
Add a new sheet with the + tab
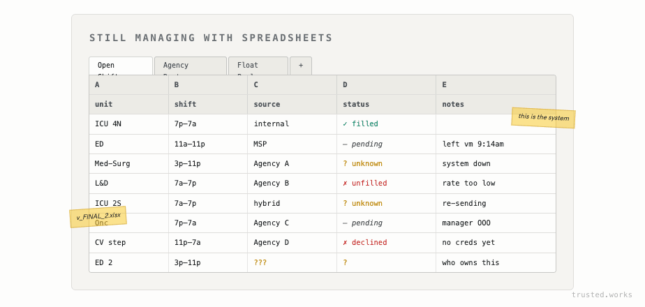click(x=301, y=66)
